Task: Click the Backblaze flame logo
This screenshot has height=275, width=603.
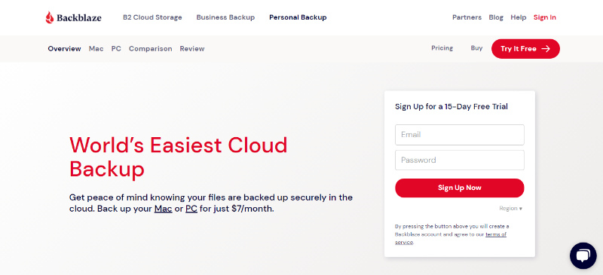Action: [50, 17]
